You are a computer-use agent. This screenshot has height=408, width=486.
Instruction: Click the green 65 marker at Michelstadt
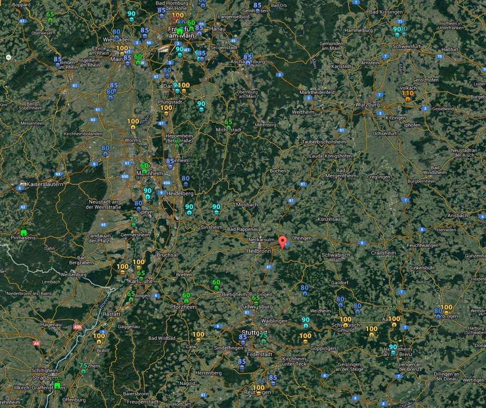pos(228,125)
